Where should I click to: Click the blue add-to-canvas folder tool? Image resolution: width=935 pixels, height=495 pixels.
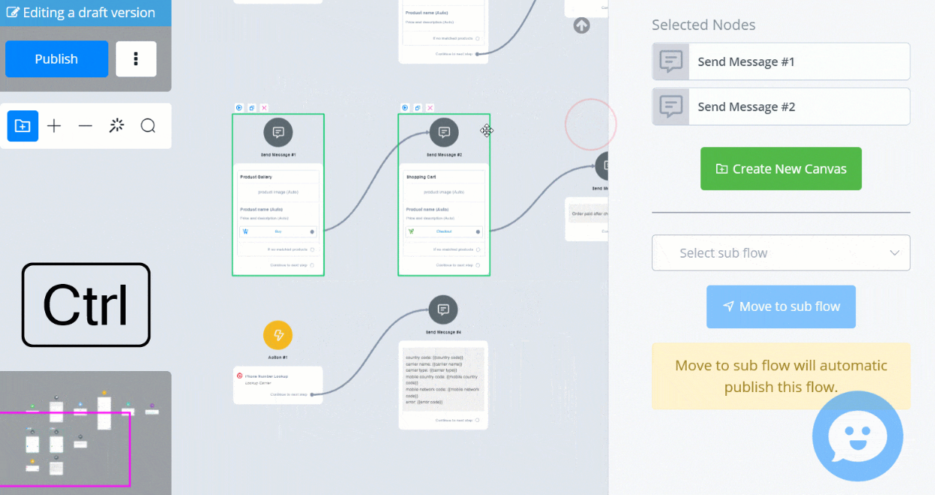click(x=23, y=125)
